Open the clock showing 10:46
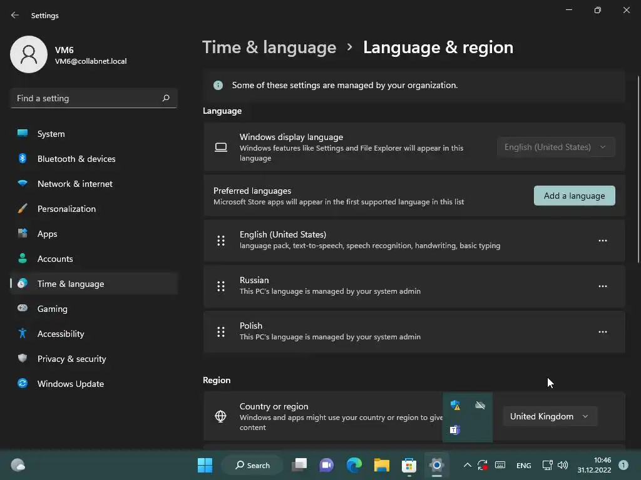 coord(594,465)
